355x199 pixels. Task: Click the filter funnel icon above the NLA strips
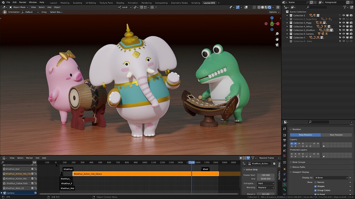253,158
